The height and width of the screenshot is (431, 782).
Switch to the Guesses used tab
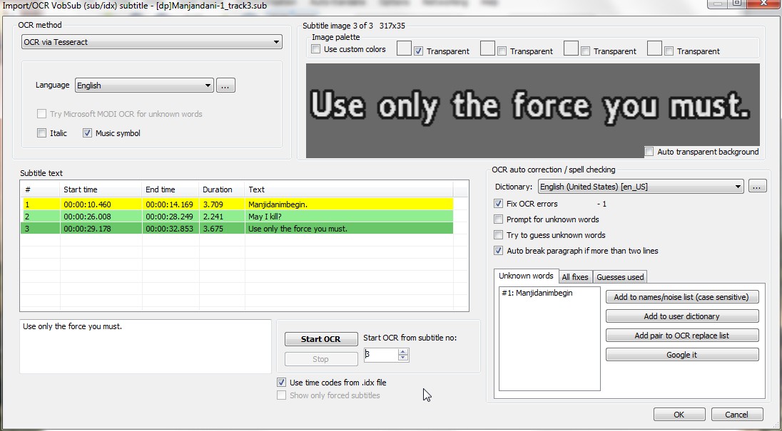[620, 277]
